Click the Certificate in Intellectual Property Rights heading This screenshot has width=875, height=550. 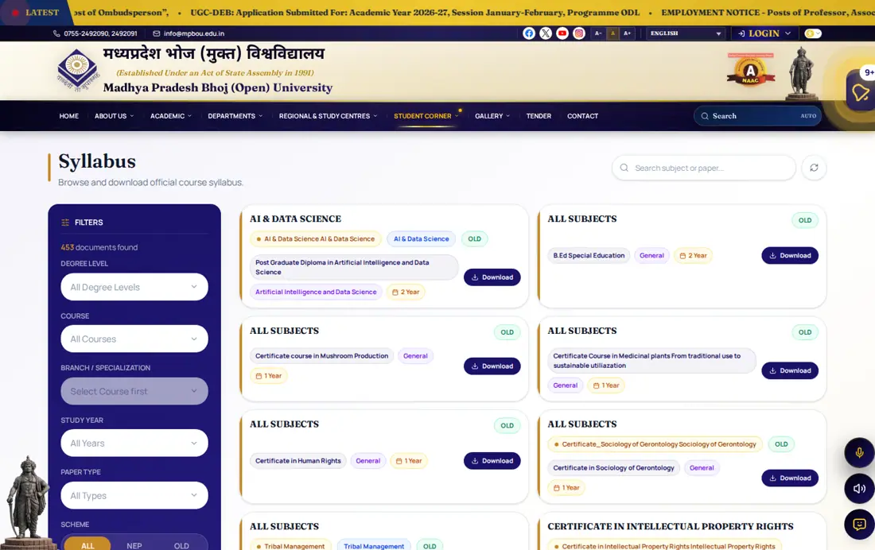671,527
